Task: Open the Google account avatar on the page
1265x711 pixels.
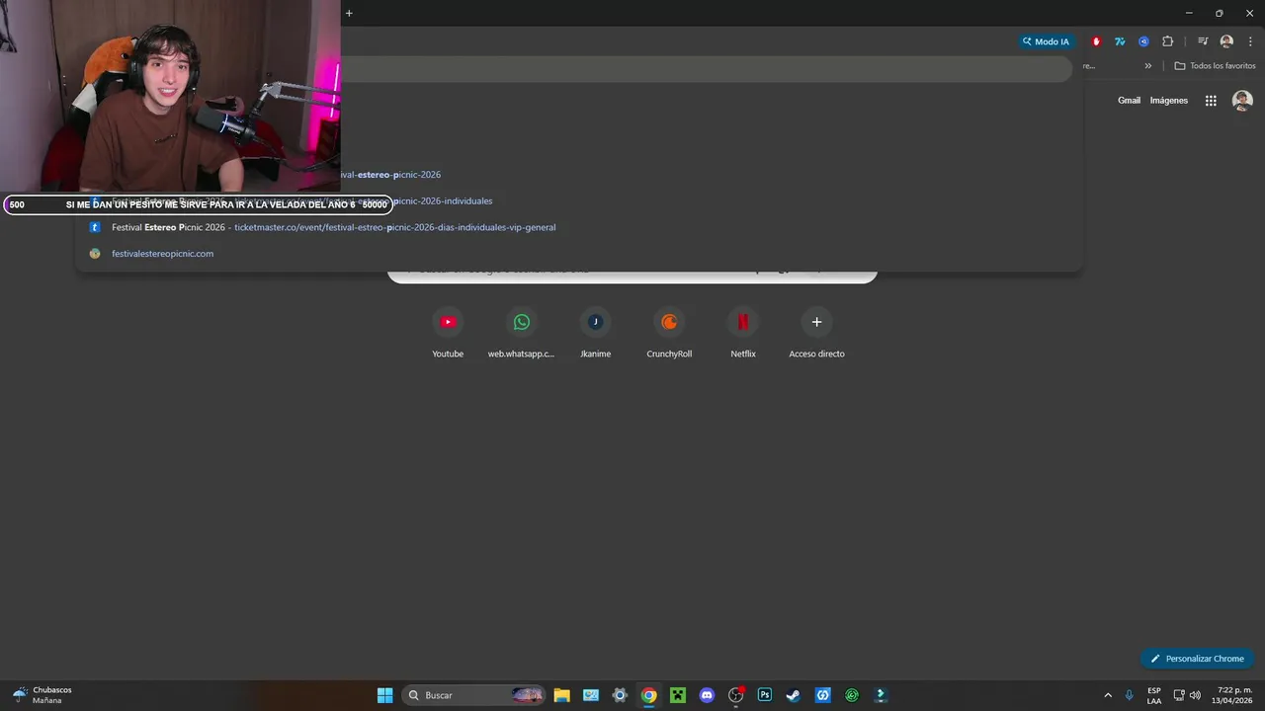Action: [x=1242, y=101]
